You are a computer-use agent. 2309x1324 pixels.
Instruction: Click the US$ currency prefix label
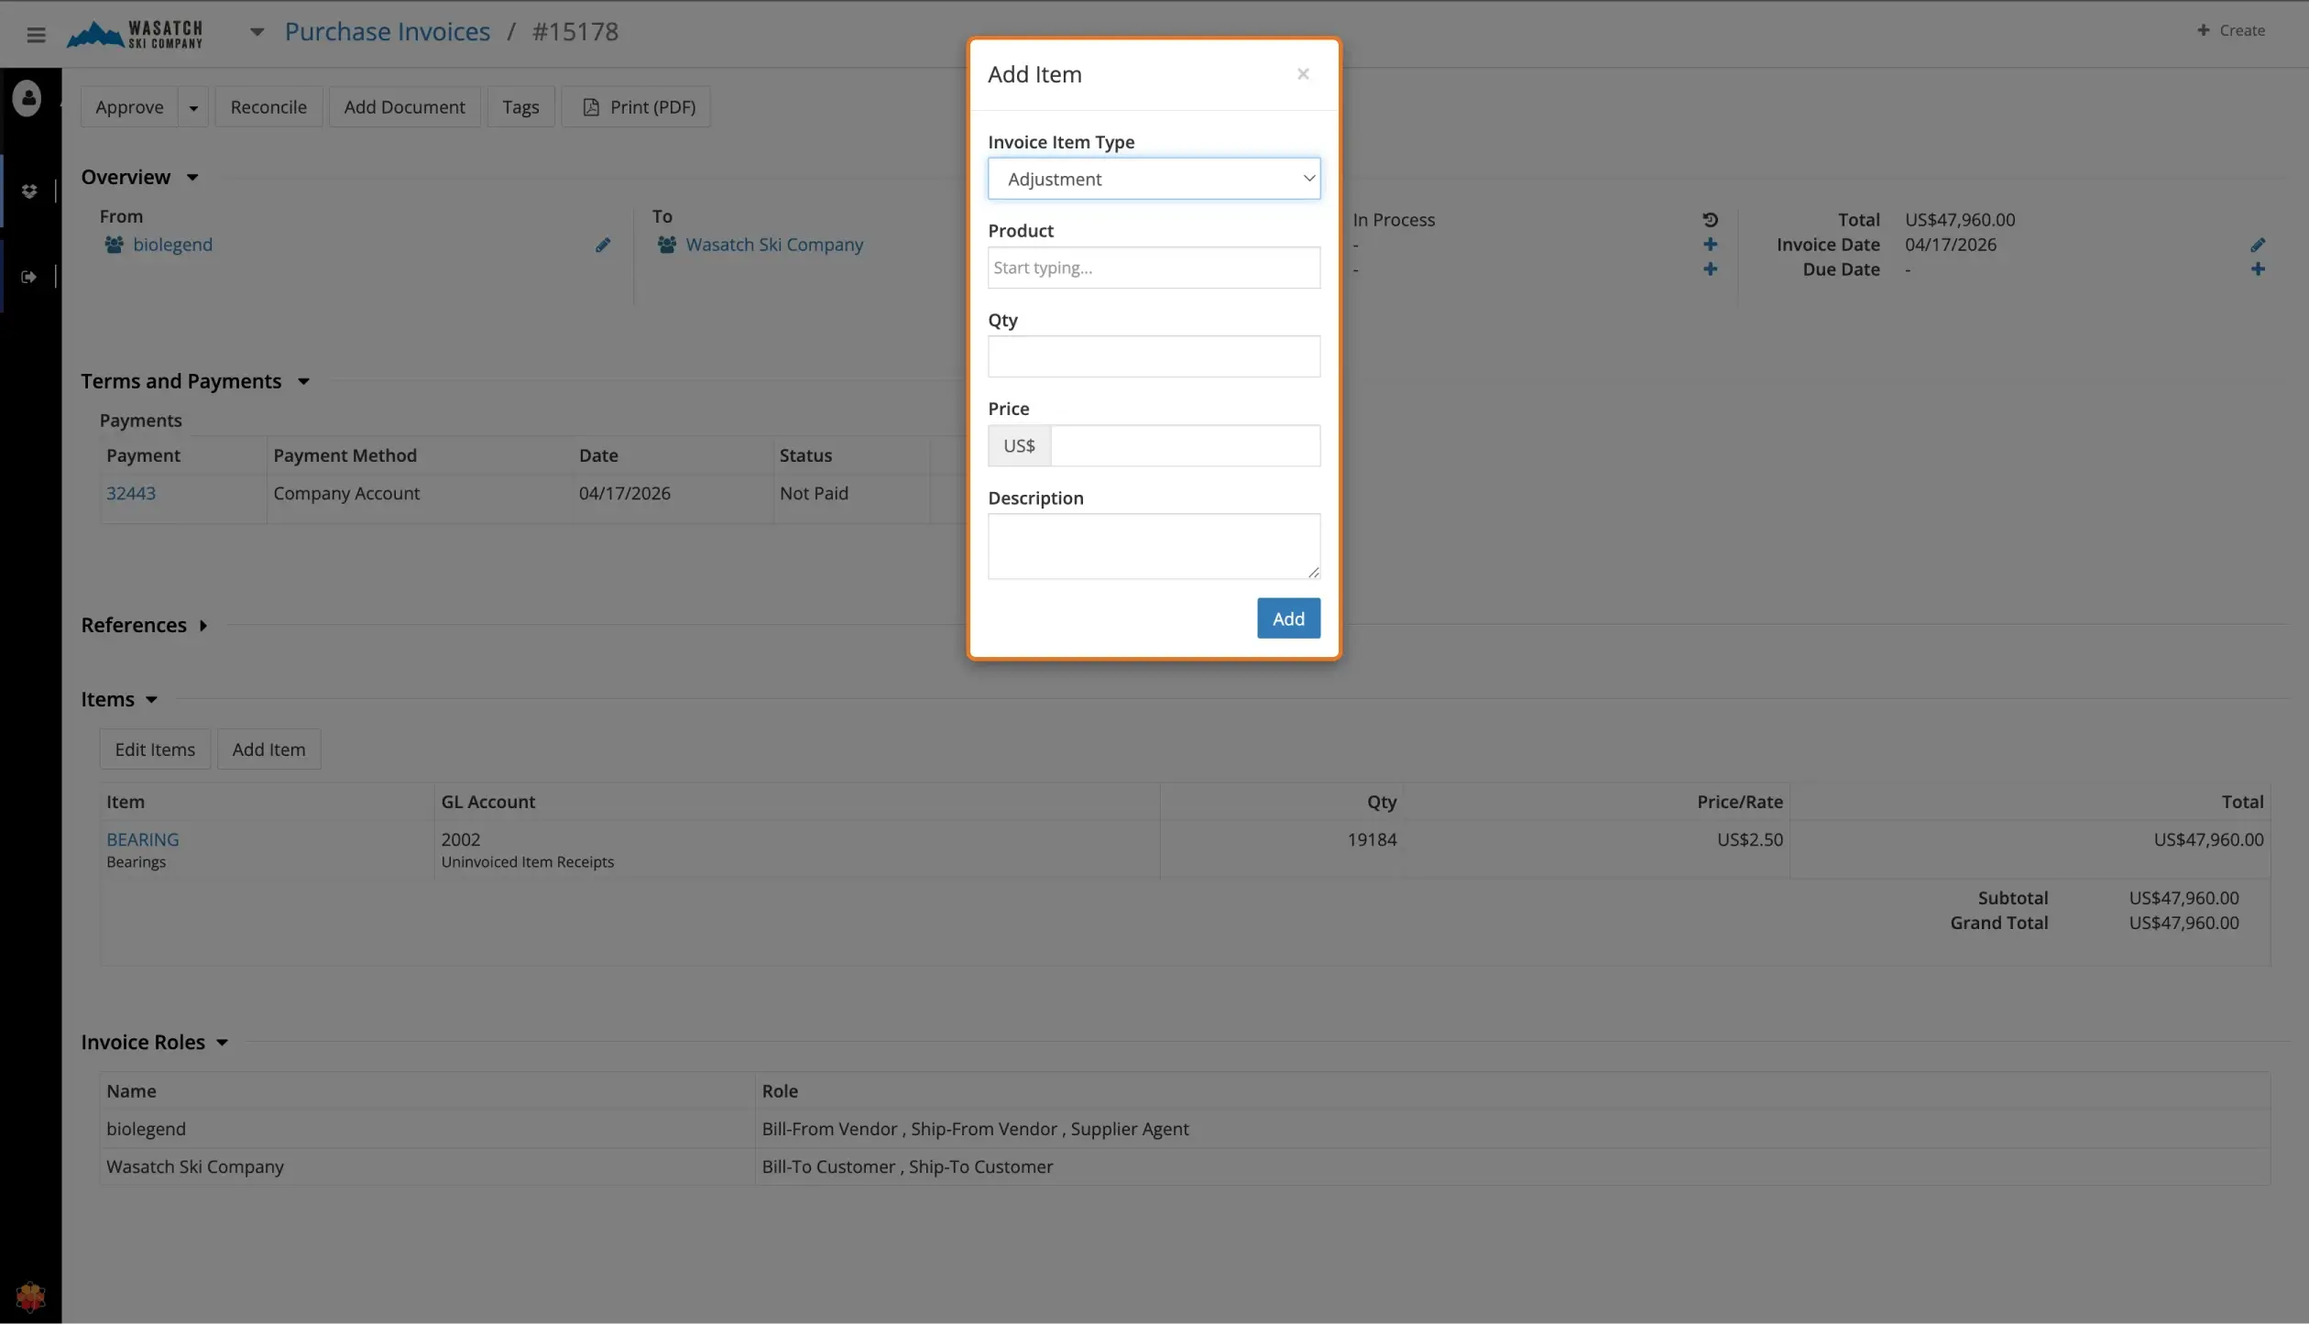(x=1019, y=445)
